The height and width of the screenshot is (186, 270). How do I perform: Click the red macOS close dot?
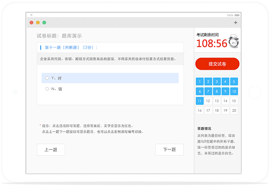click(31, 23)
